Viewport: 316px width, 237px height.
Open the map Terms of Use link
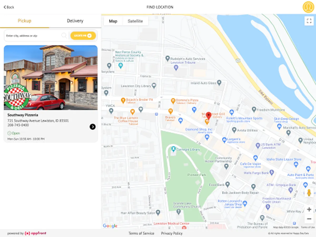pos(308,227)
